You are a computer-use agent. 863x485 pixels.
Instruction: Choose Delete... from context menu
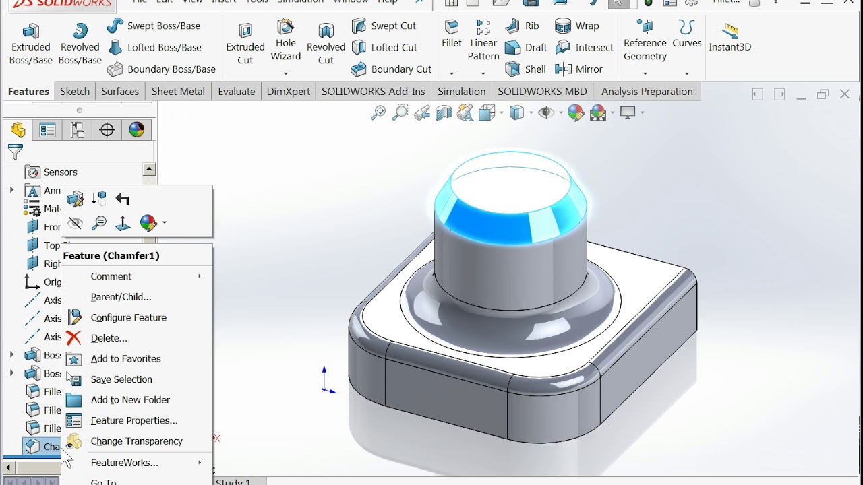pyautogui.click(x=138, y=338)
